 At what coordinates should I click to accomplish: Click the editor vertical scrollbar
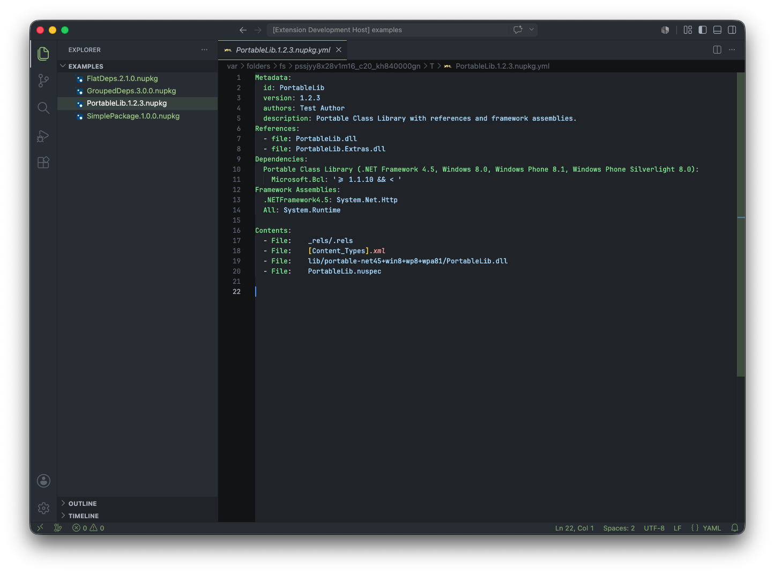point(741,225)
